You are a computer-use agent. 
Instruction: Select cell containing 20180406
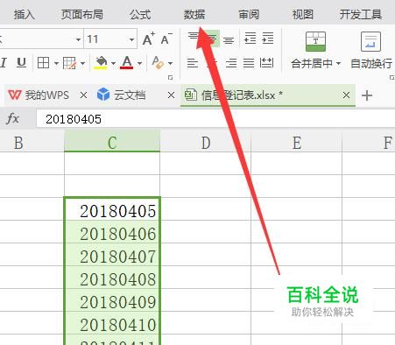(x=112, y=232)
